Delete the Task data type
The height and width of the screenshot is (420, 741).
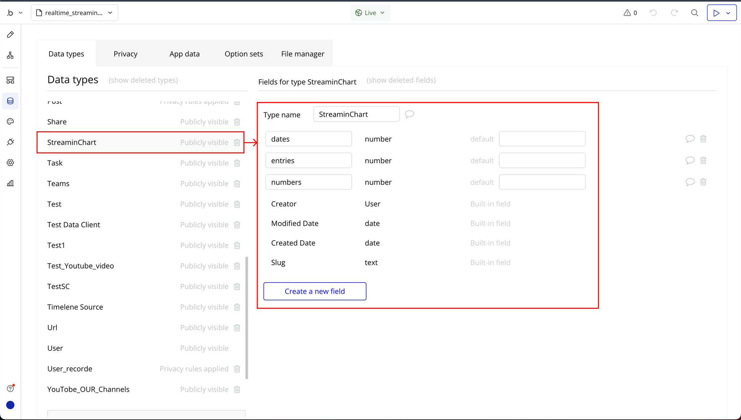(237, 163)
